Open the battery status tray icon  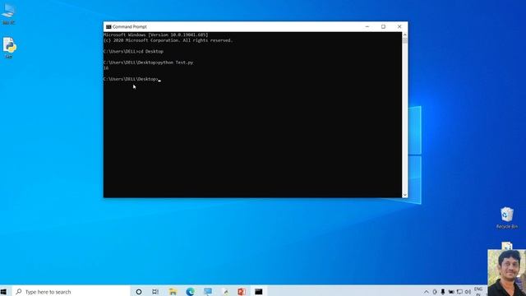click(x=451, y=292)
